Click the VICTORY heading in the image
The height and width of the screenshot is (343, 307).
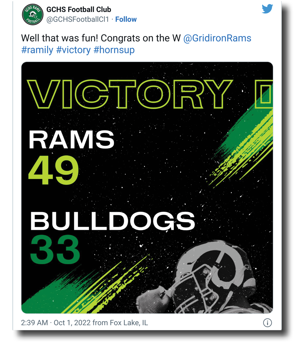(x=129, y=94)
